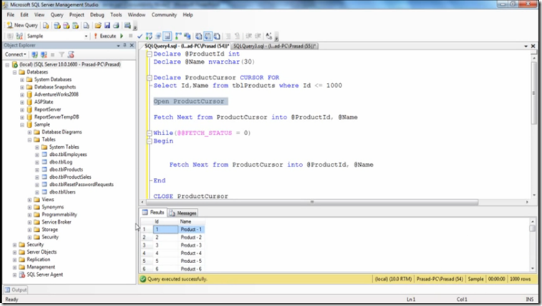The height and width of the screenshot is (306, 542).
Task: Click the Database Engine Query icon
Action: 46,25
